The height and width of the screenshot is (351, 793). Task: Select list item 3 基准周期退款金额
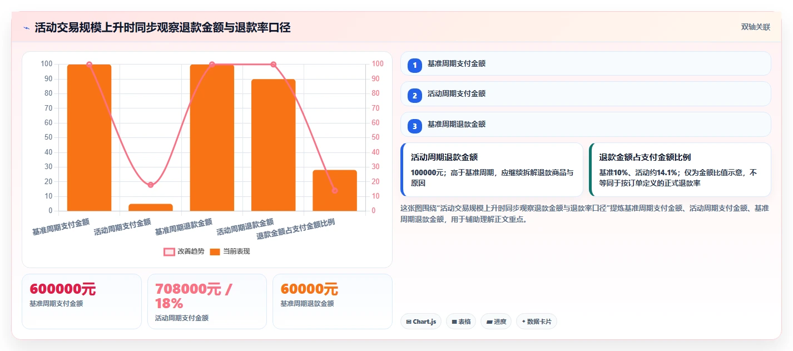coord(586,124)
